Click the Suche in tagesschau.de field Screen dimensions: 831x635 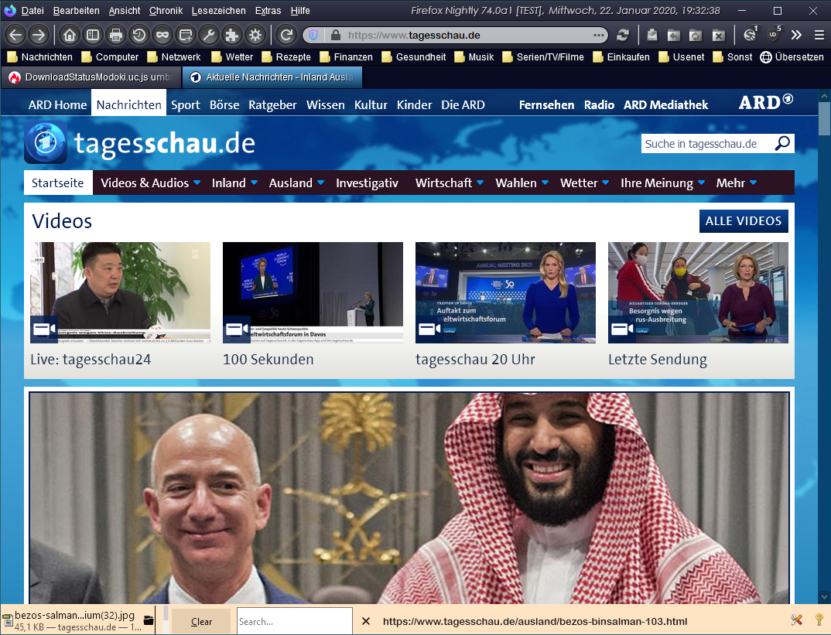click(707, 144)
